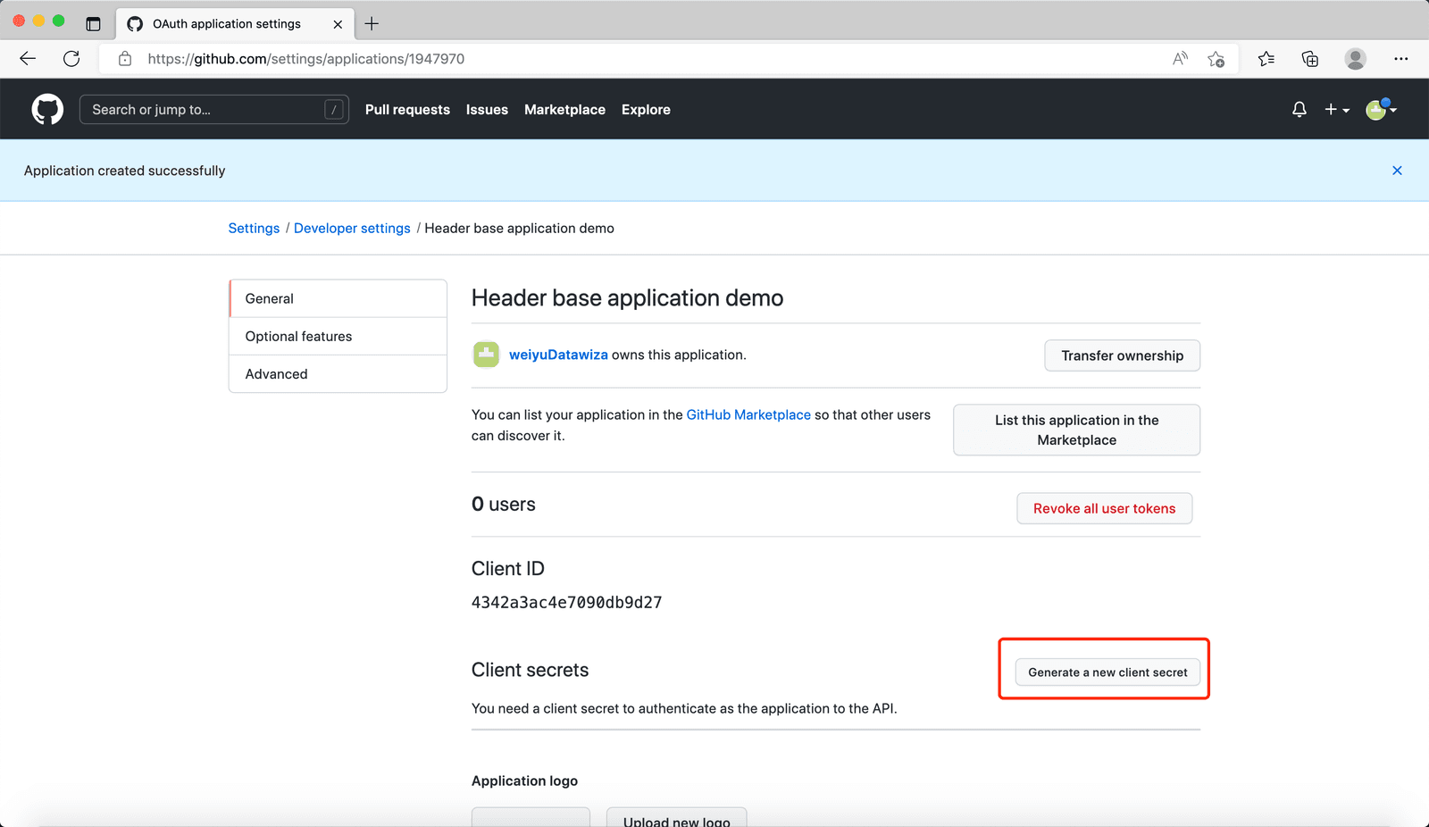Click List this application in the Marketplace
Image resolution: width=1429 pixels, height=827 pixels.
coord(1076,430)
